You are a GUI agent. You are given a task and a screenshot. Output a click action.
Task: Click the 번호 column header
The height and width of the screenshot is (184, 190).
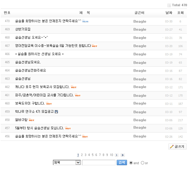tap(7, 13)
